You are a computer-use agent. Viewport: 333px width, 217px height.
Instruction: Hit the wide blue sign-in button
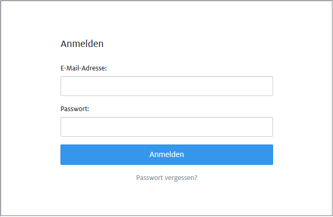(166, 154)
